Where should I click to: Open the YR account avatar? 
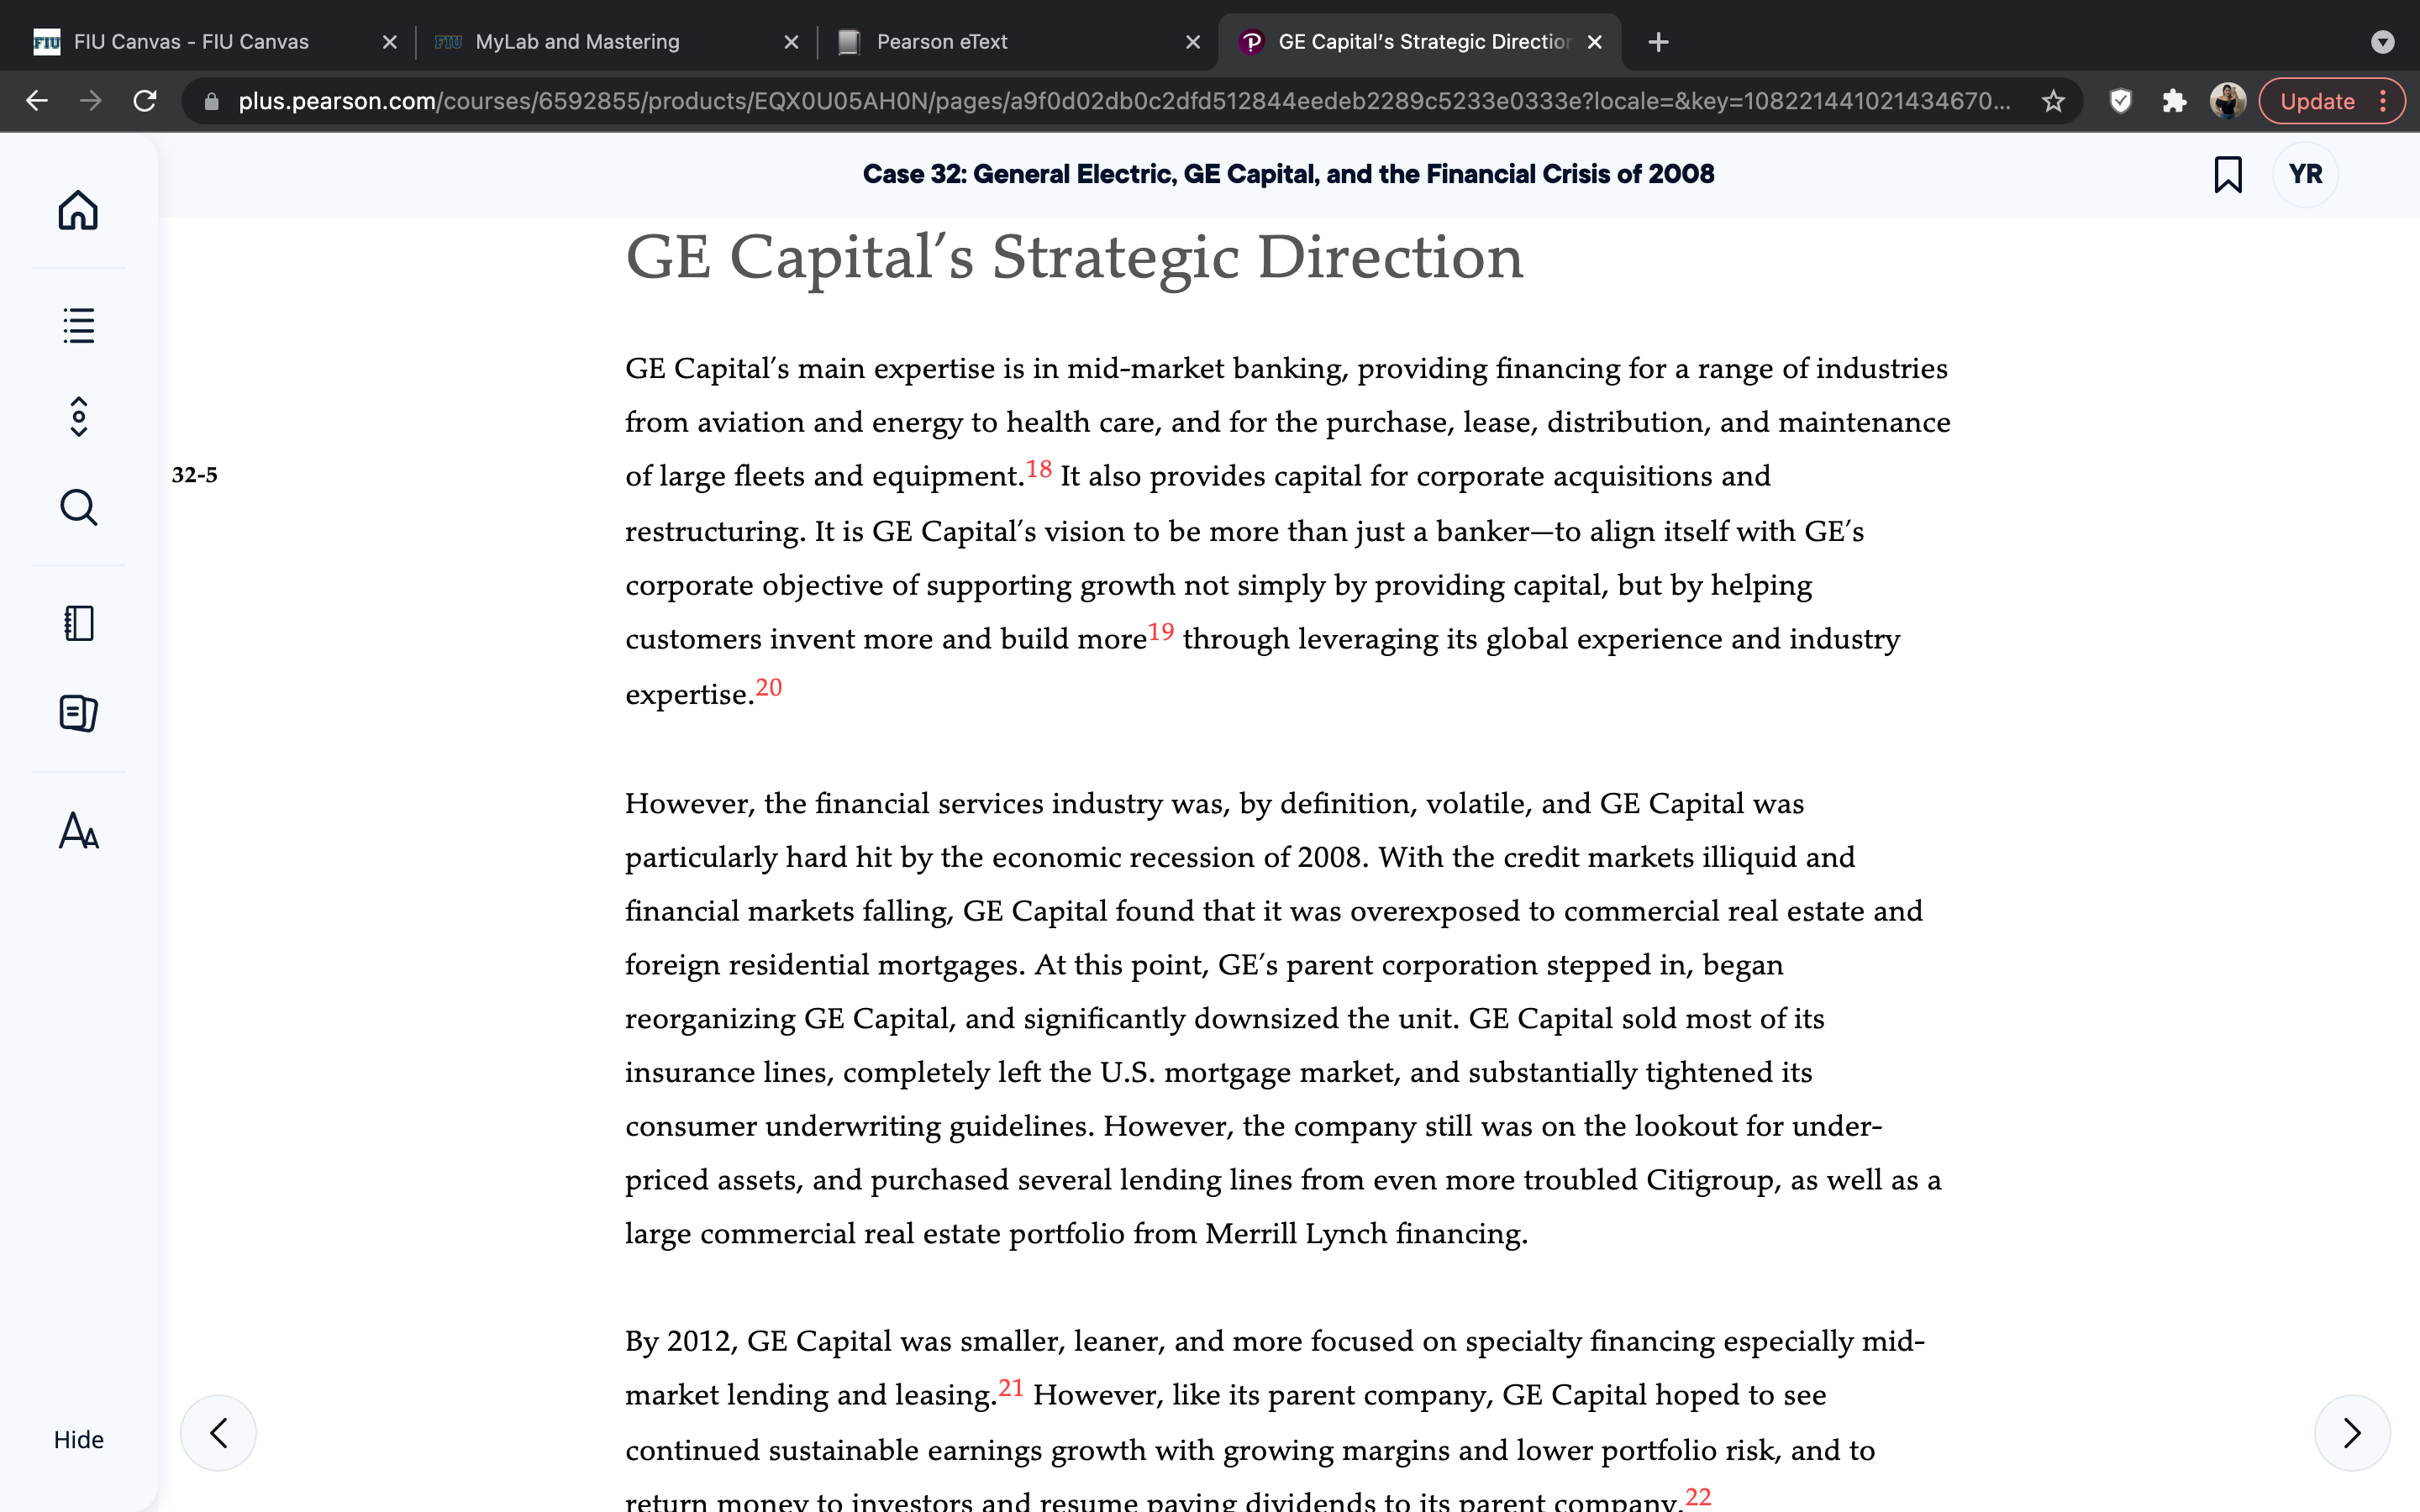point(2305,174)
